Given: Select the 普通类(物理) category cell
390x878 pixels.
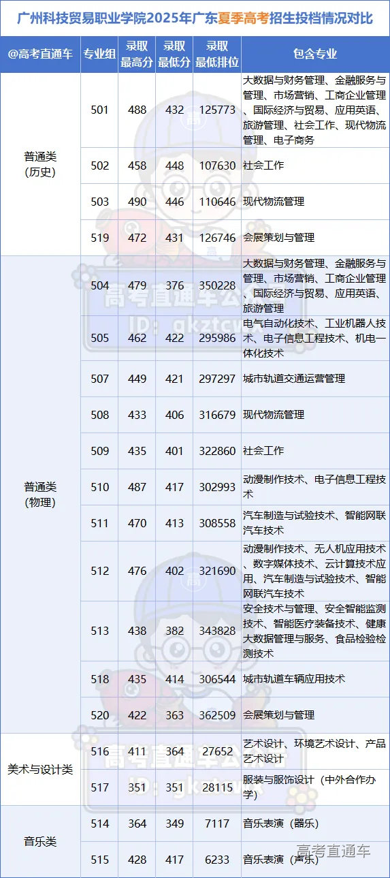Looking at the screenshot, I should (x=40, y=495).
